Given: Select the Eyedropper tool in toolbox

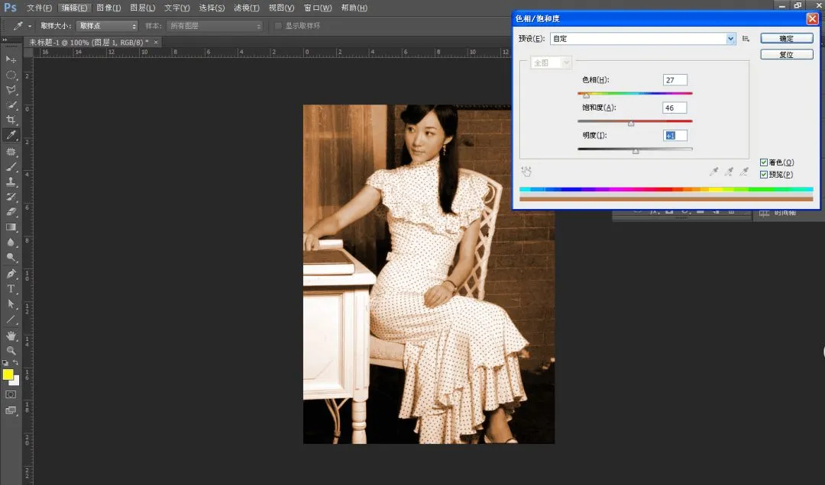Looking at the screenshot, I should [x=11, y=135].
